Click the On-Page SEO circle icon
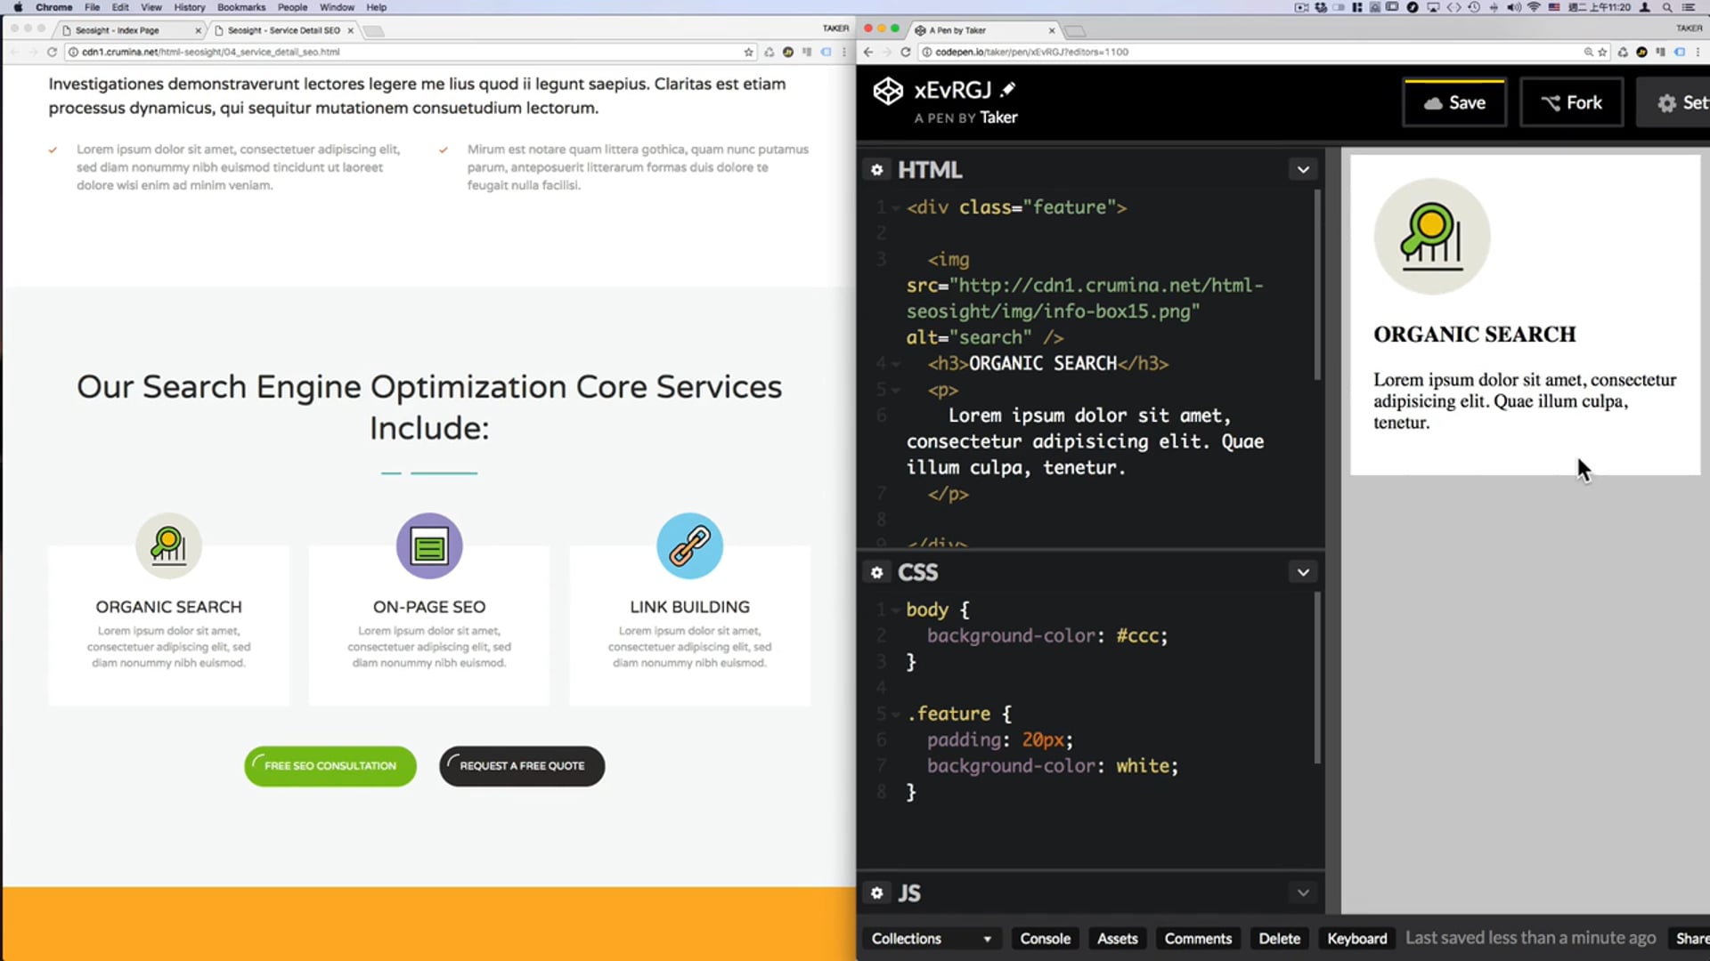The image size is (1710, 961). tap(428, 545)
